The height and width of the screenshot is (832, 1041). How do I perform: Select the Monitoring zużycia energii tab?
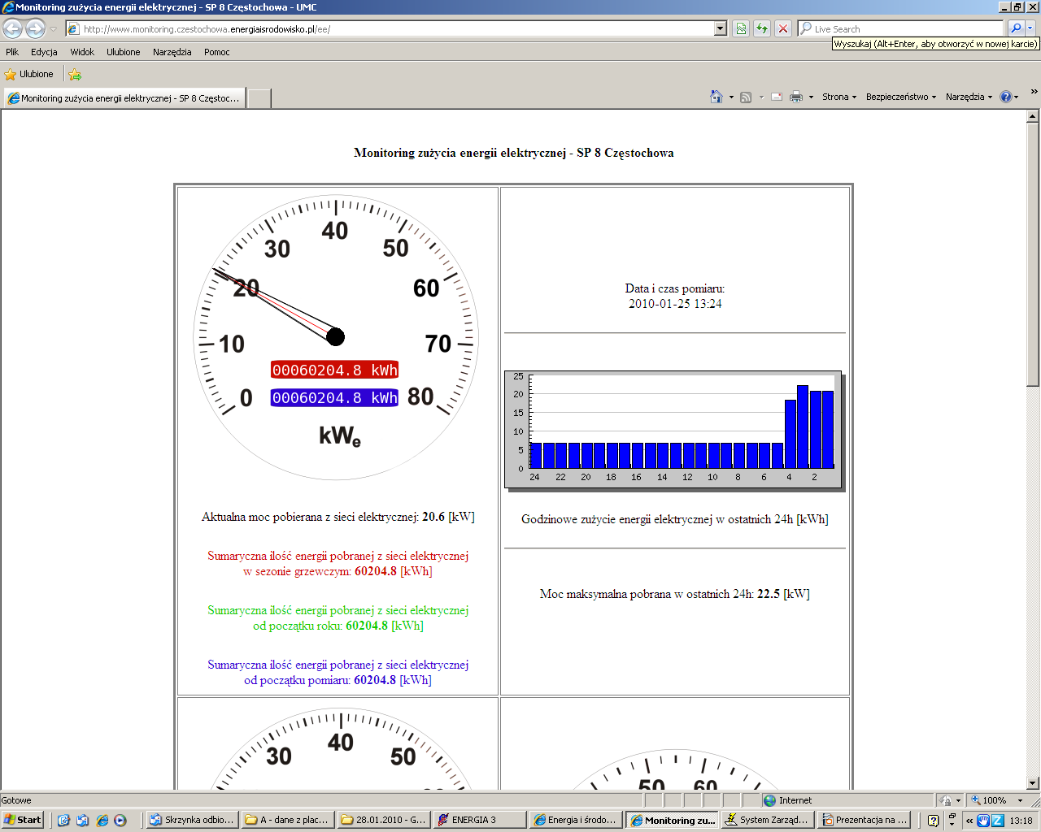[124, 98]
